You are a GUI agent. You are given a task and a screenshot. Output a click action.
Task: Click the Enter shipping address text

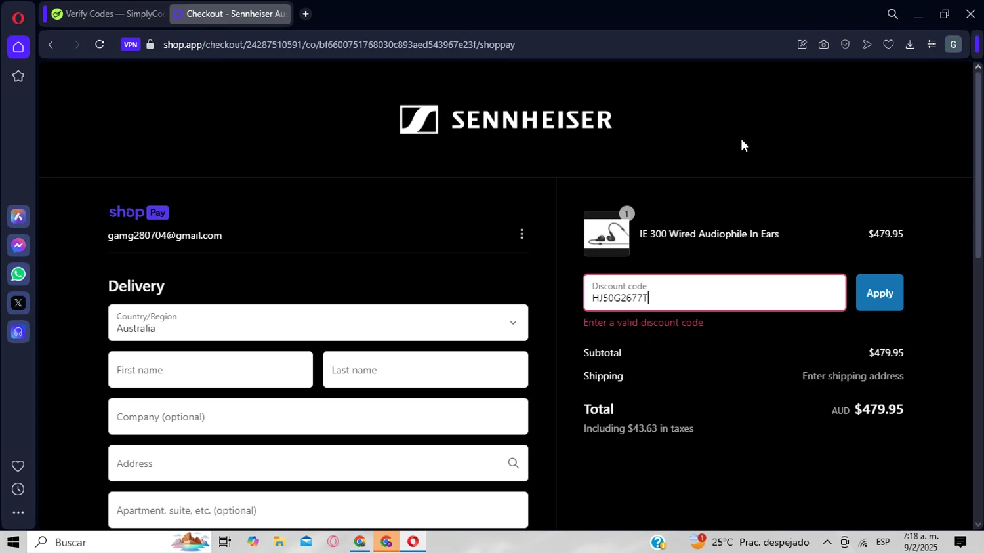(x=853, y=376)
